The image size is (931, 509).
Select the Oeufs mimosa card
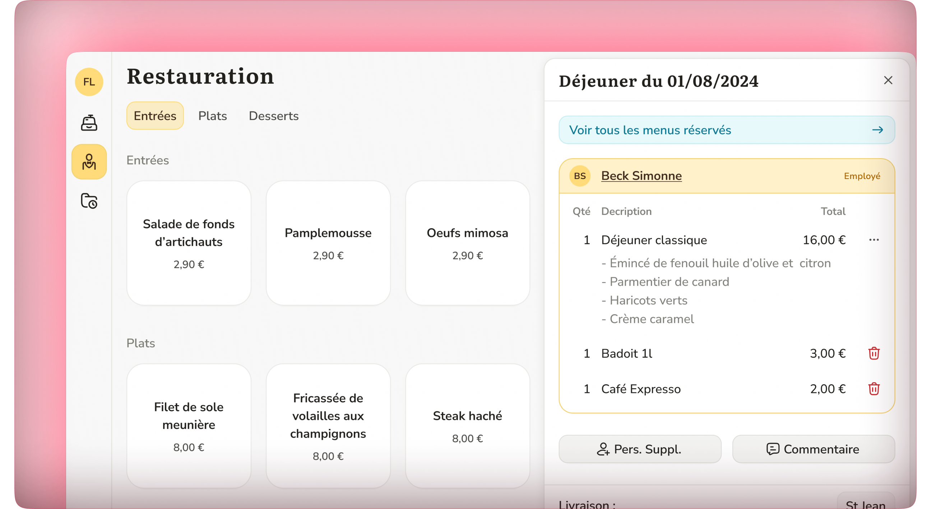tap(467, 243)
